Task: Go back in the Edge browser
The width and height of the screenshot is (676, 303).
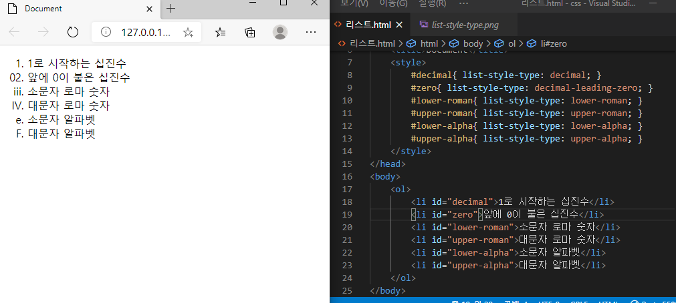Action: pyautogui.click(x=14, y=32)
